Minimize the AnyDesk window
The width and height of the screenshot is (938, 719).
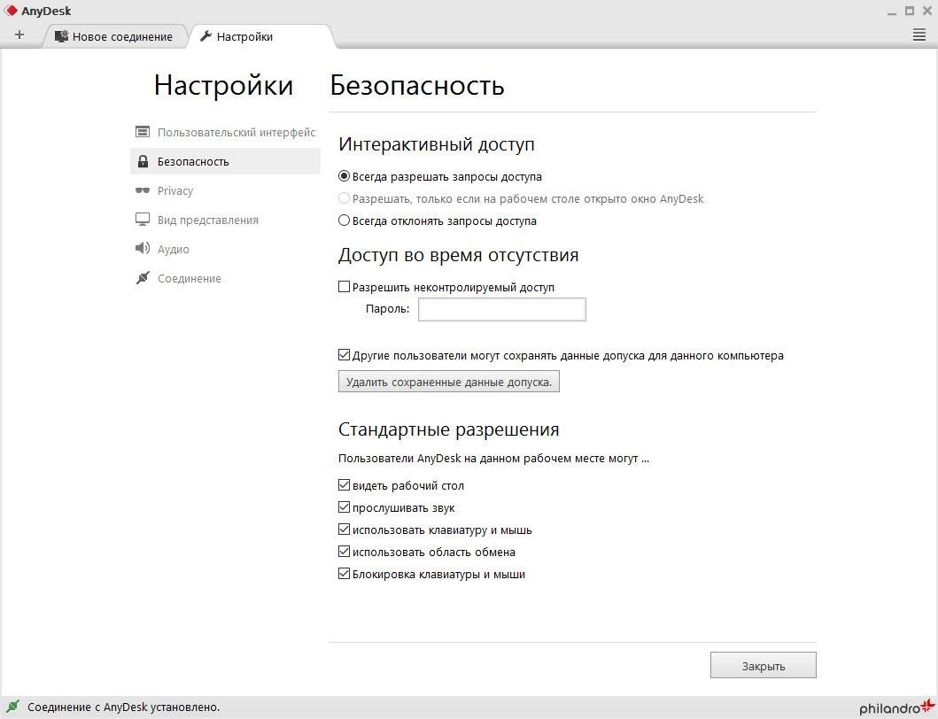tap(891, 12)
